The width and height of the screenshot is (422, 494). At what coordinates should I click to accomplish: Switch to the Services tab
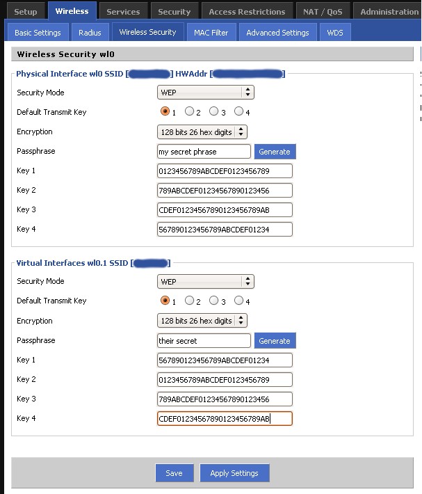pos(123,12)
